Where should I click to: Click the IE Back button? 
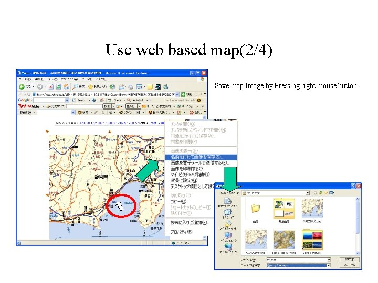point(24,86)
